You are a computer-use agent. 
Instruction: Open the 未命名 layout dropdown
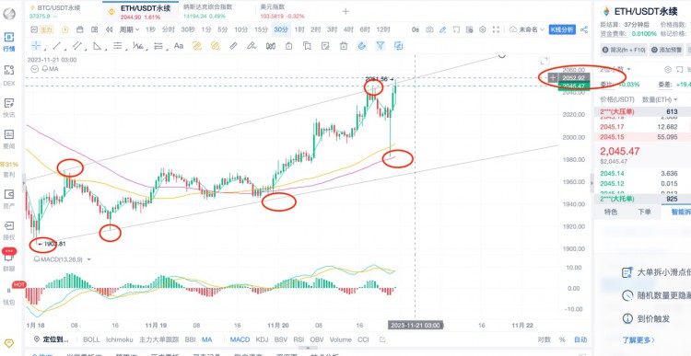point(528,29)
